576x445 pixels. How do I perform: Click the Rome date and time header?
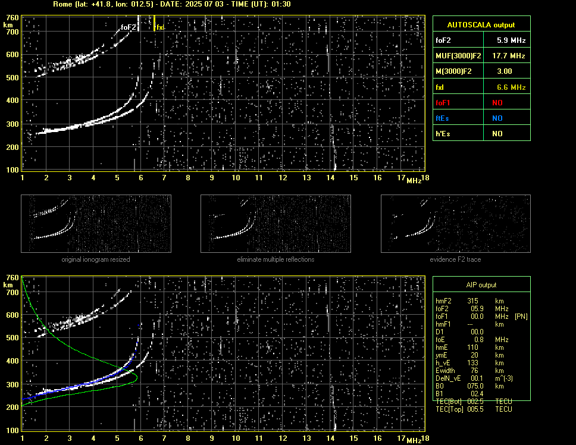tap(172, 4)
